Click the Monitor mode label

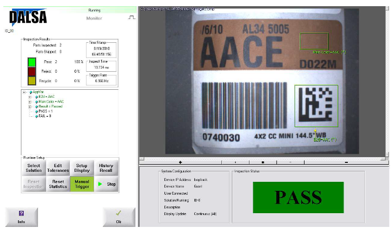[x=94, y=18]
